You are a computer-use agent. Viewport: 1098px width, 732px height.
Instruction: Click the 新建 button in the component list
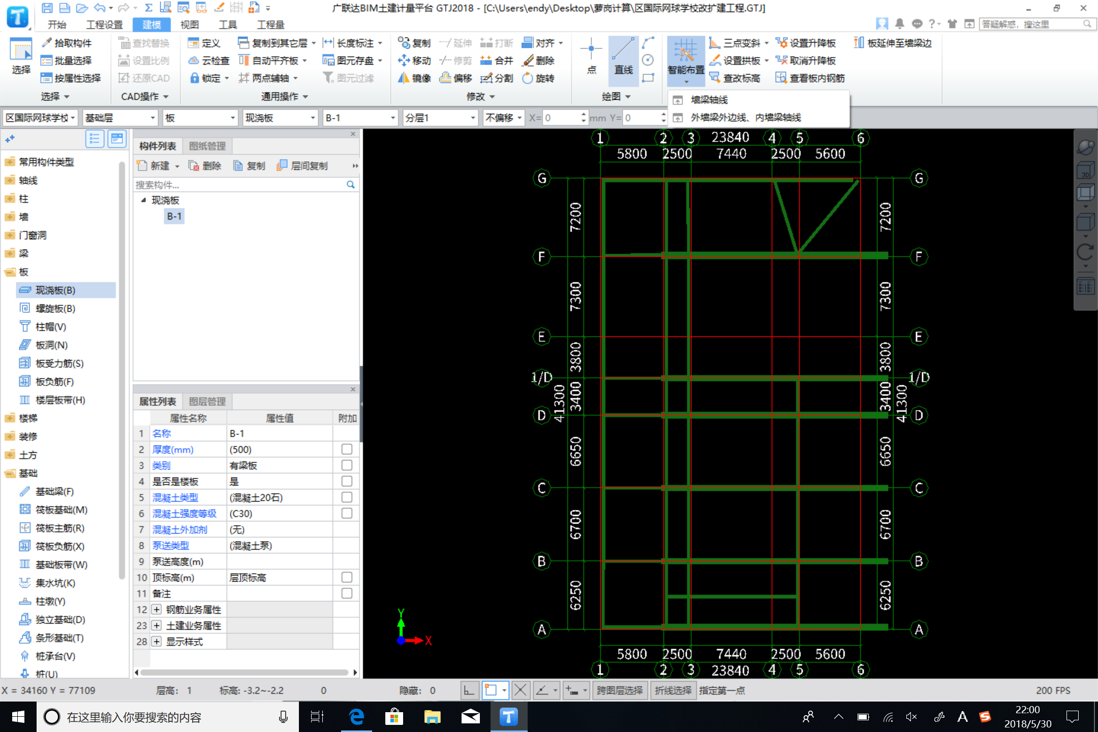tap(158, 166)
